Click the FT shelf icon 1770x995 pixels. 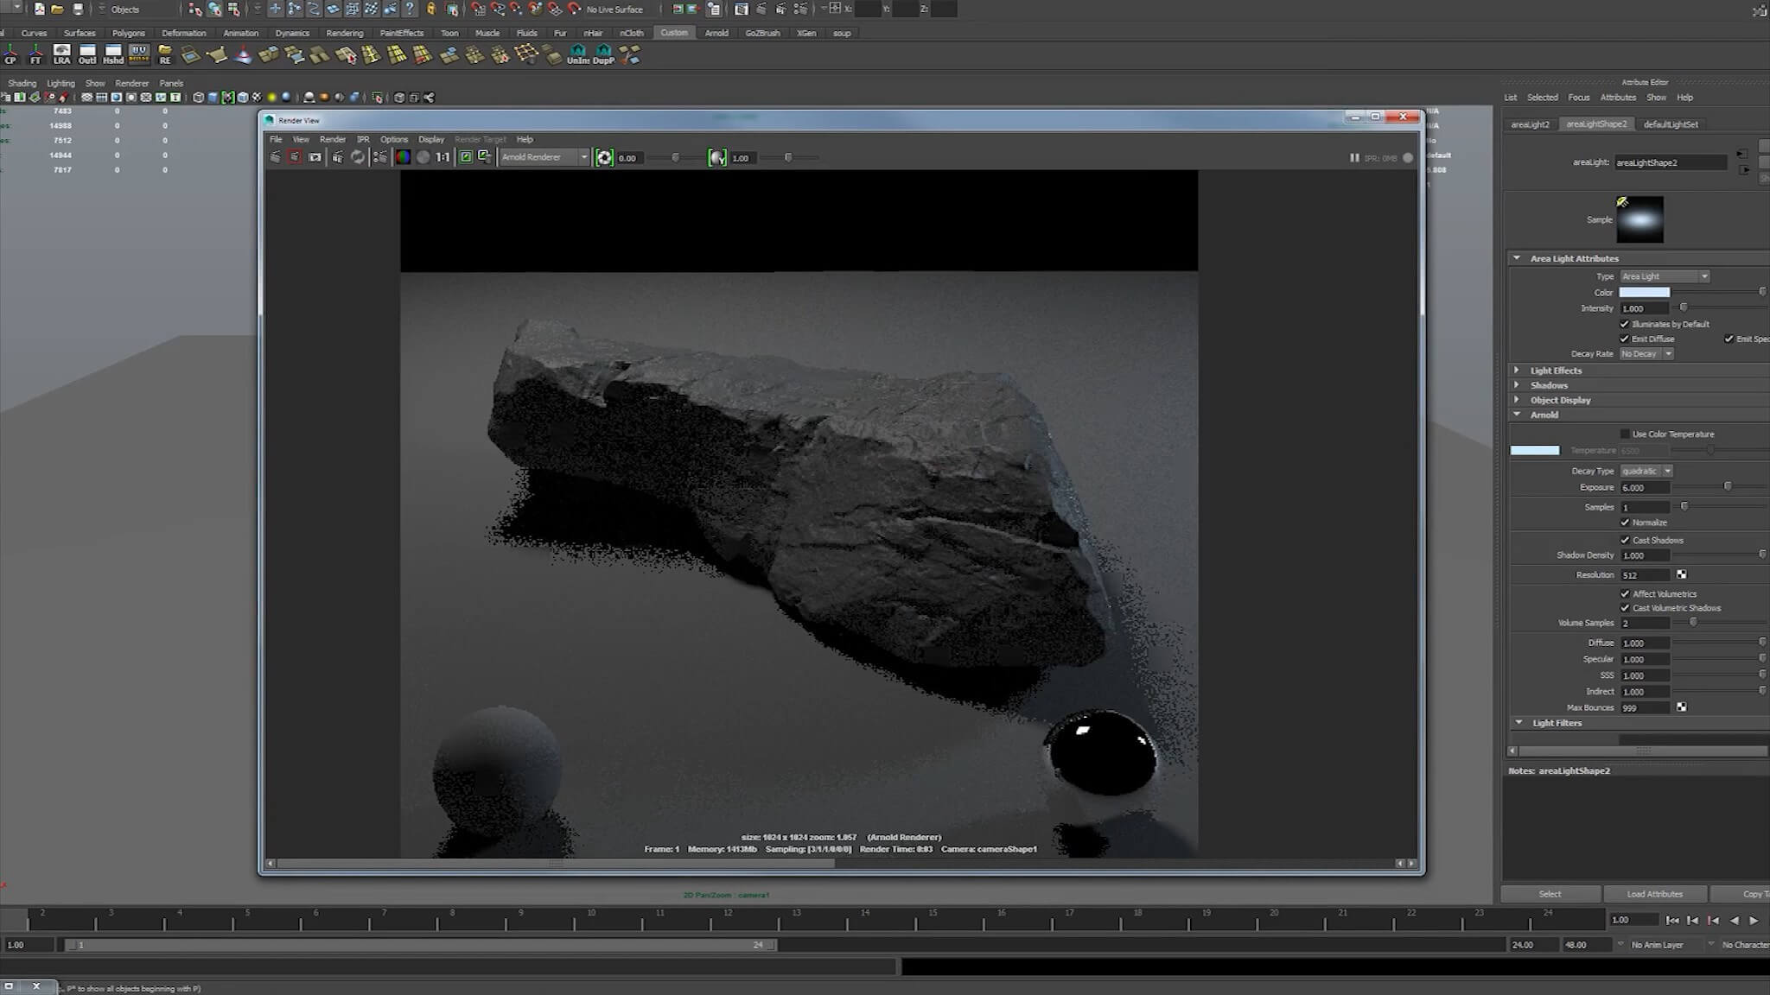click(35, 55)
